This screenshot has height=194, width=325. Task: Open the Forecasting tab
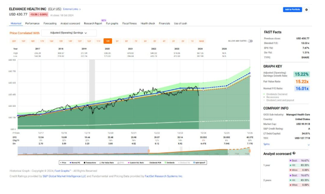50,24
